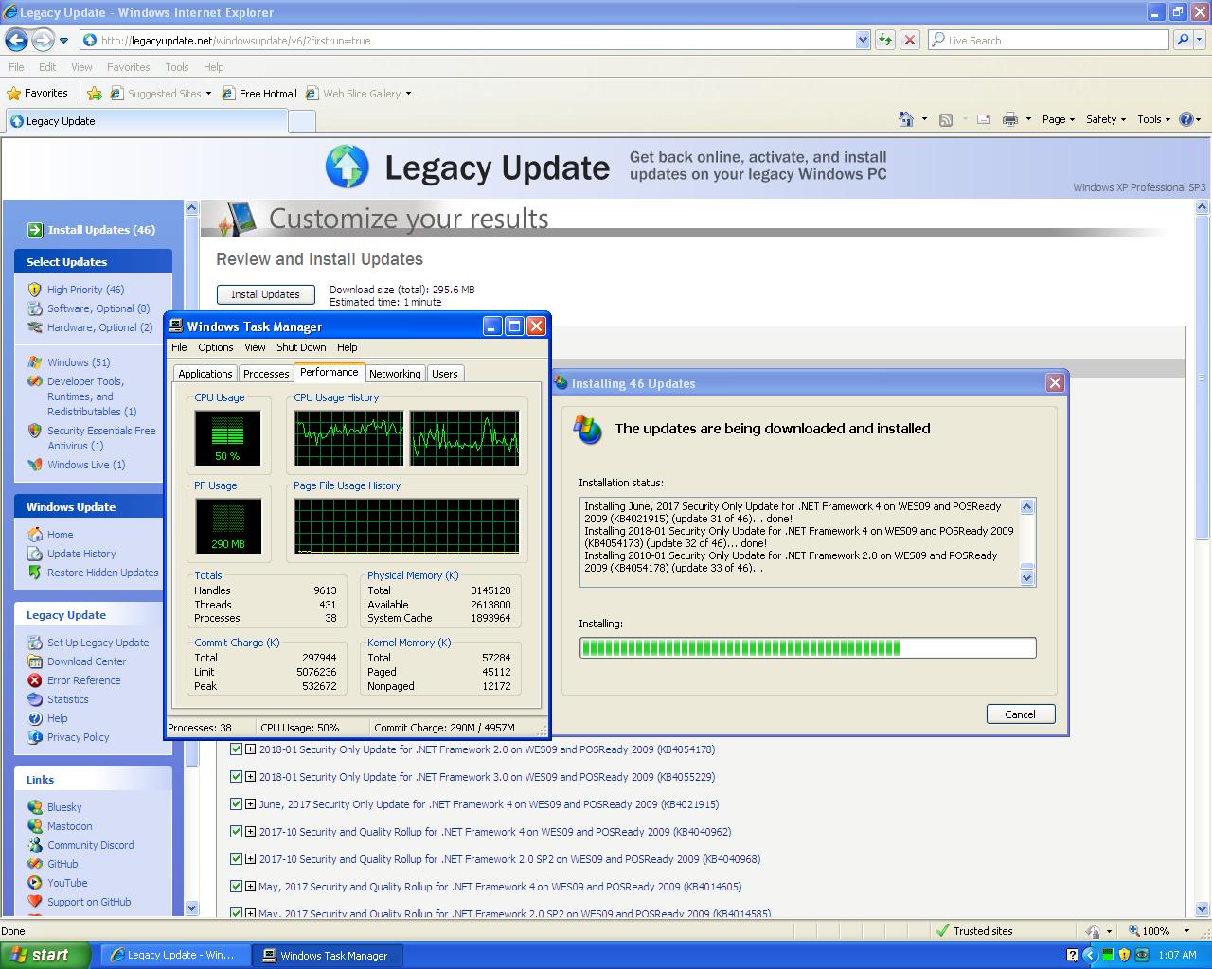Switch to Task Manager Processes tab
The image size is (1212, 969).
pyautogui.click(x=266, y=374)
